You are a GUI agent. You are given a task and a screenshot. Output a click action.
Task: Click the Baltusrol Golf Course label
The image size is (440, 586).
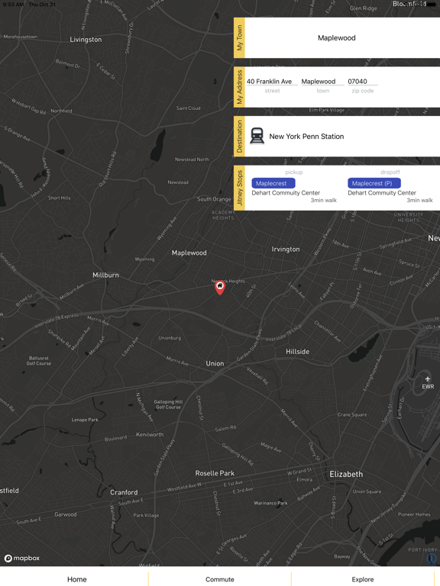coord(38,361)
